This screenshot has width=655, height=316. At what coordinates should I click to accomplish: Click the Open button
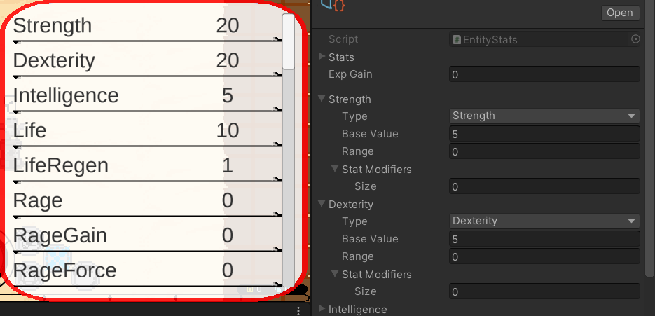619,13
